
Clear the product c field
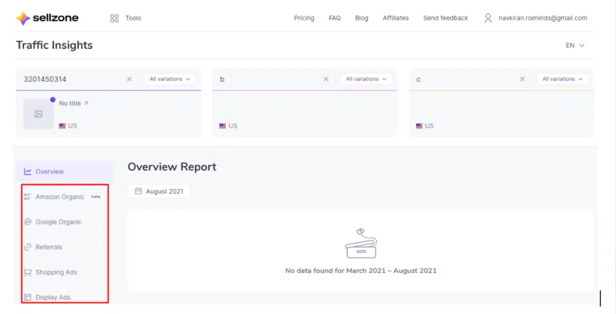522,79
